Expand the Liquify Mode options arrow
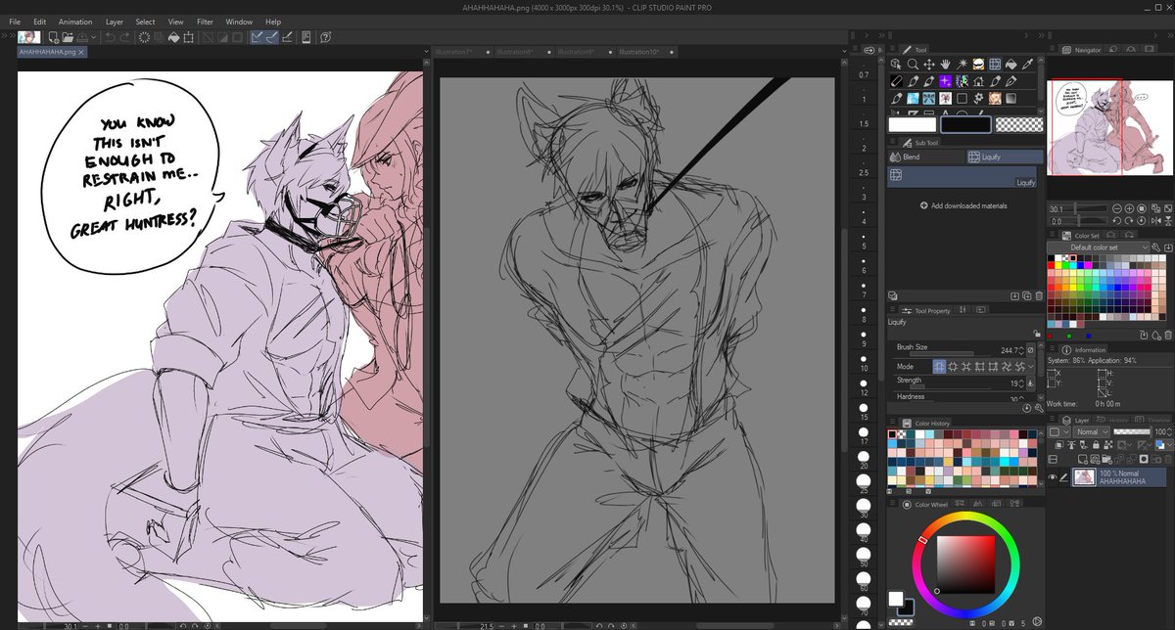This screenshot has height=630, width=1175. [1031, 367]
